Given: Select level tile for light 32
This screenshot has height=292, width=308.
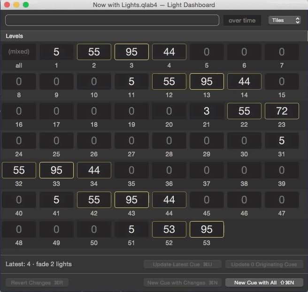Looking at the screenshot, I should click(19, 170).
